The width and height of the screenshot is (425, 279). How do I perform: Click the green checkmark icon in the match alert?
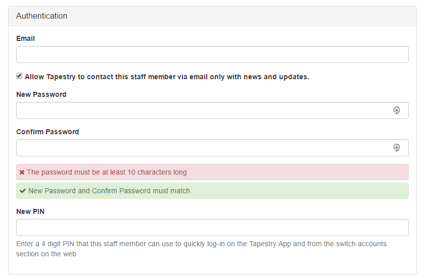(23, 191)
